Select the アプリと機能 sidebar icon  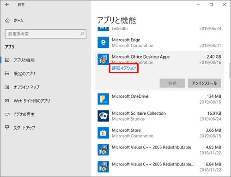pos(7,60)
